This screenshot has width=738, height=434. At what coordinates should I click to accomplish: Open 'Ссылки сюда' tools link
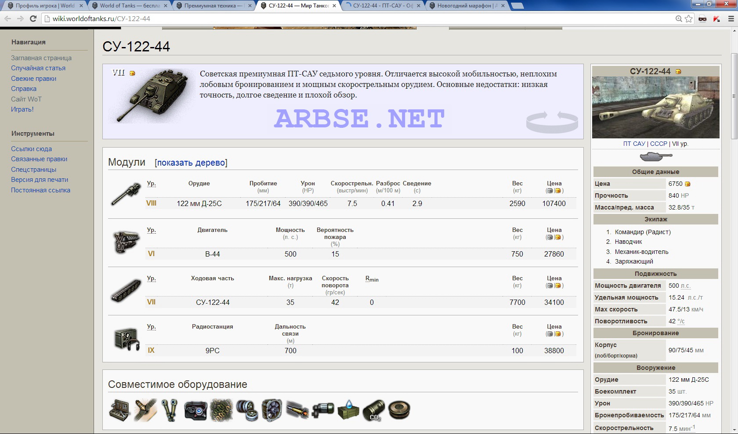click(31, 149)
